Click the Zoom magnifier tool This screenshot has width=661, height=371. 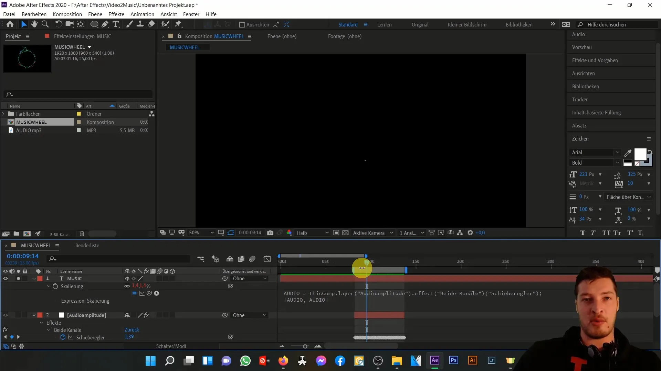point(45,24)
